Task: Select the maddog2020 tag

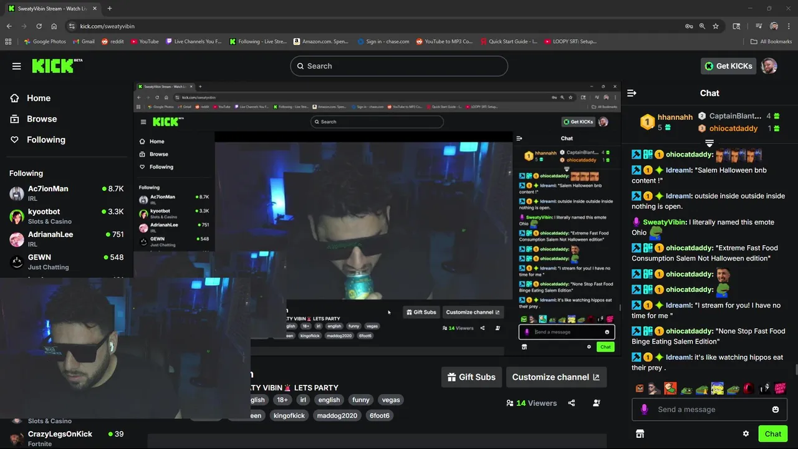Action: click(337, 415)
